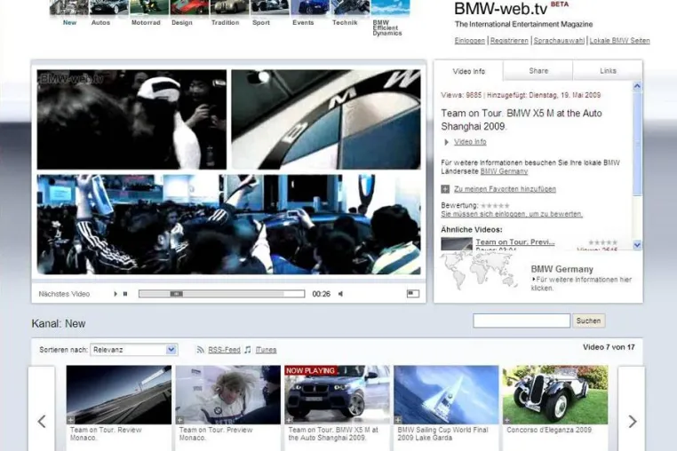
Task: Open Lokale BMW Seiten link
Action: pos(619,41)
